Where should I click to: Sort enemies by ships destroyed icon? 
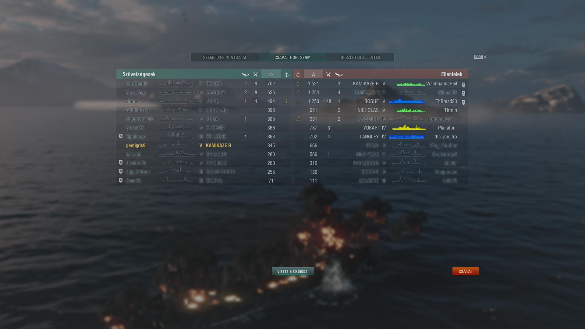[x=339, y=74]
